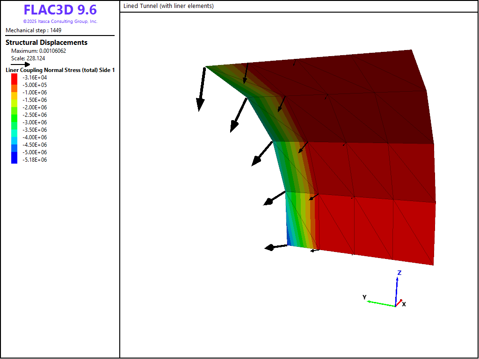Click the axes triad origin point
479x359 pixels.
click(x=395, y=306)
